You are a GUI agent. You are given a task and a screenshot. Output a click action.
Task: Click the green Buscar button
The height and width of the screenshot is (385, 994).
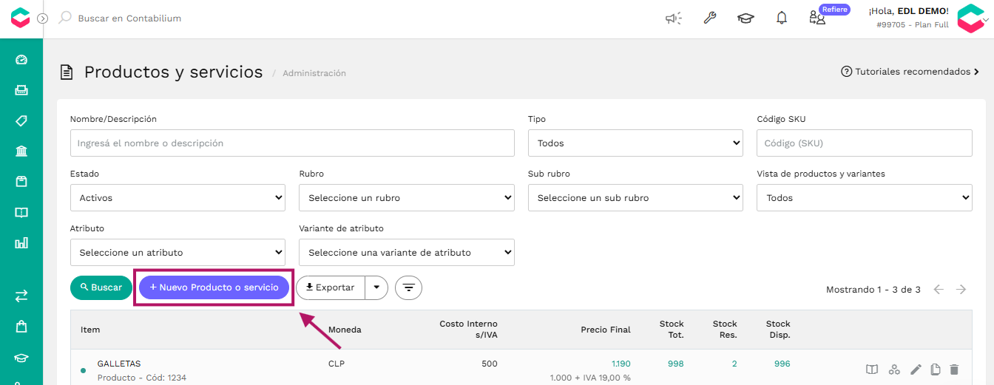[x=101, y=287]
